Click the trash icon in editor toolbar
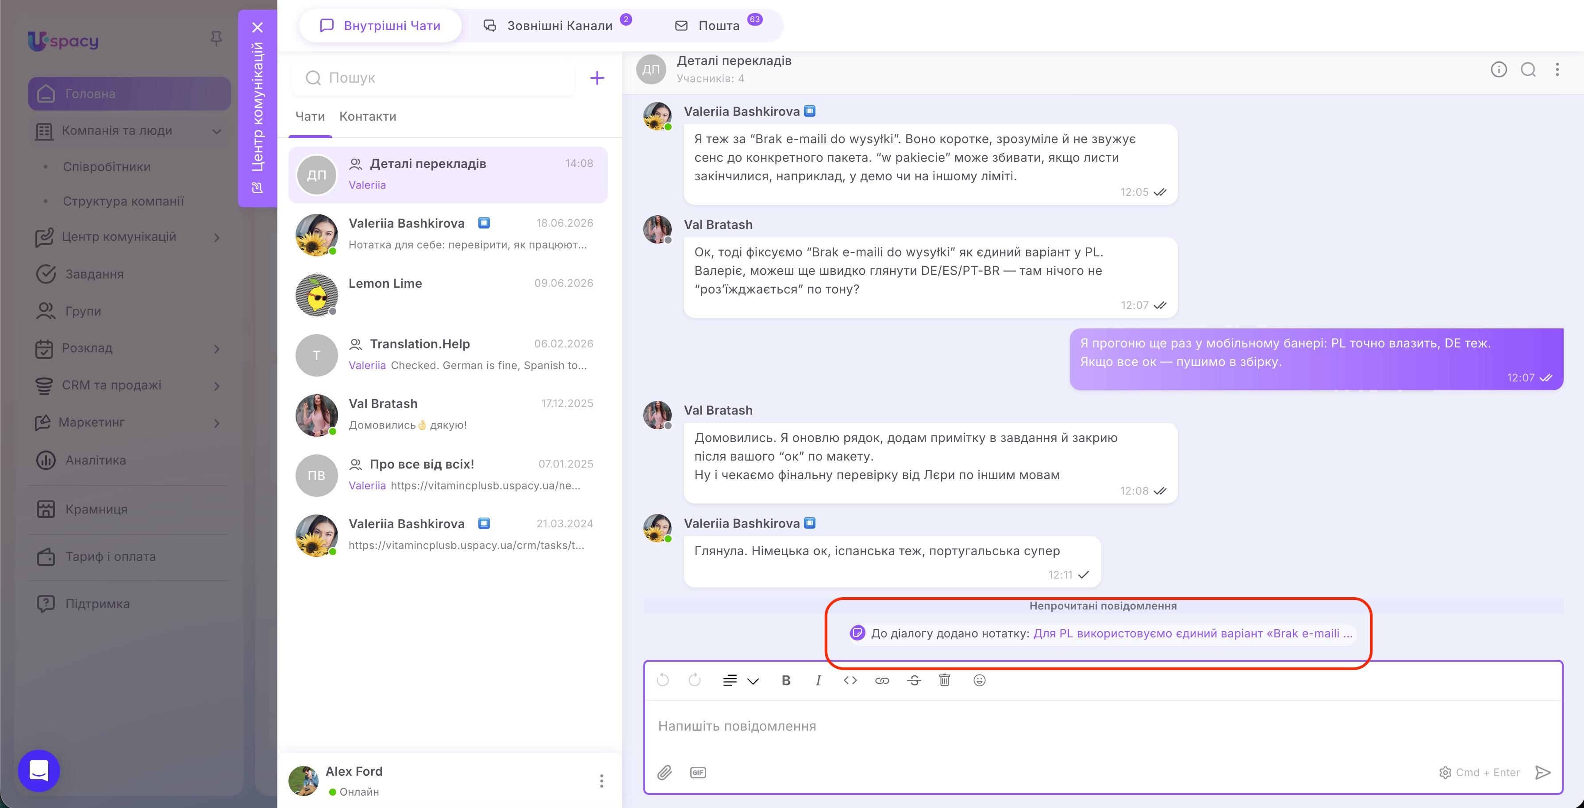Image resolution: width=1584 pixels, height=808 pixels. point(945,679)
